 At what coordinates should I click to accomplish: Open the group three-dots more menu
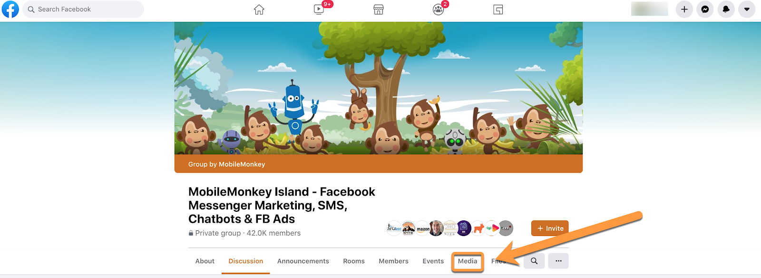[558, 261]
